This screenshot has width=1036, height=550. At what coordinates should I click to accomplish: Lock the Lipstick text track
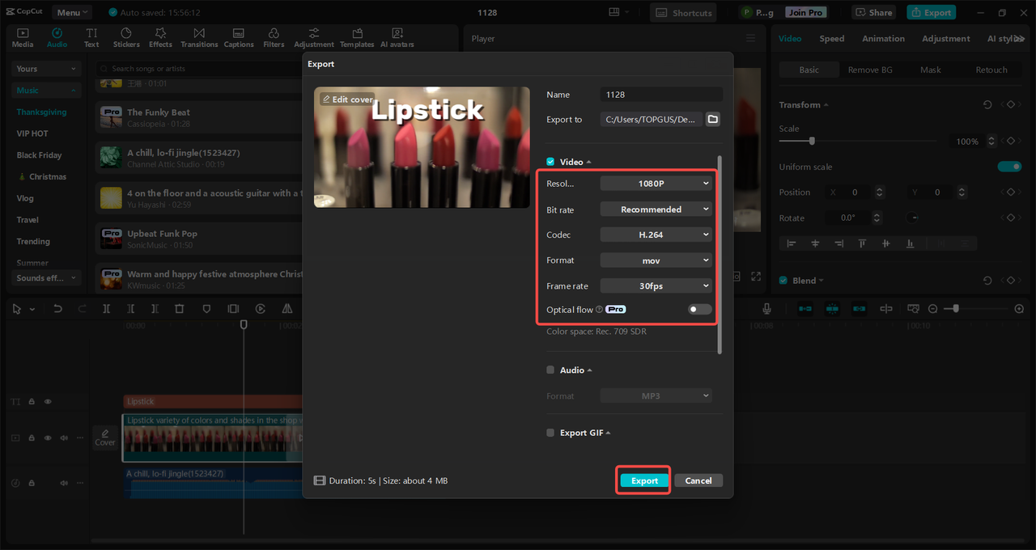32,402
